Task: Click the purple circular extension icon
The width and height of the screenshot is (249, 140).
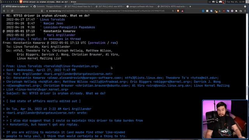Action: (x=232, y=11)
